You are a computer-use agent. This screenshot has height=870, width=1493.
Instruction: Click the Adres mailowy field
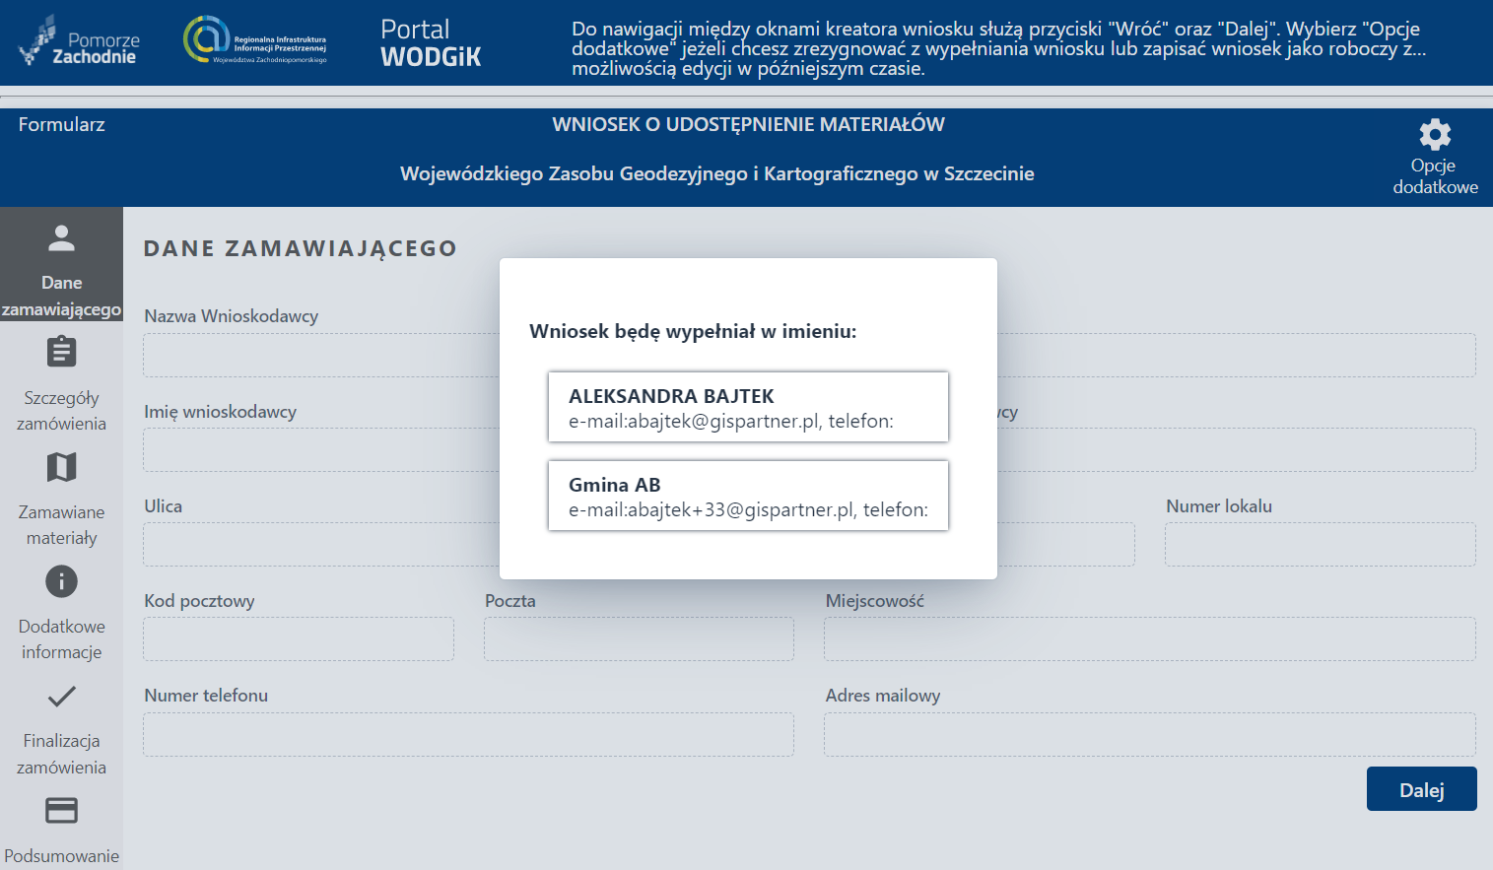(x=1149, y=734)
